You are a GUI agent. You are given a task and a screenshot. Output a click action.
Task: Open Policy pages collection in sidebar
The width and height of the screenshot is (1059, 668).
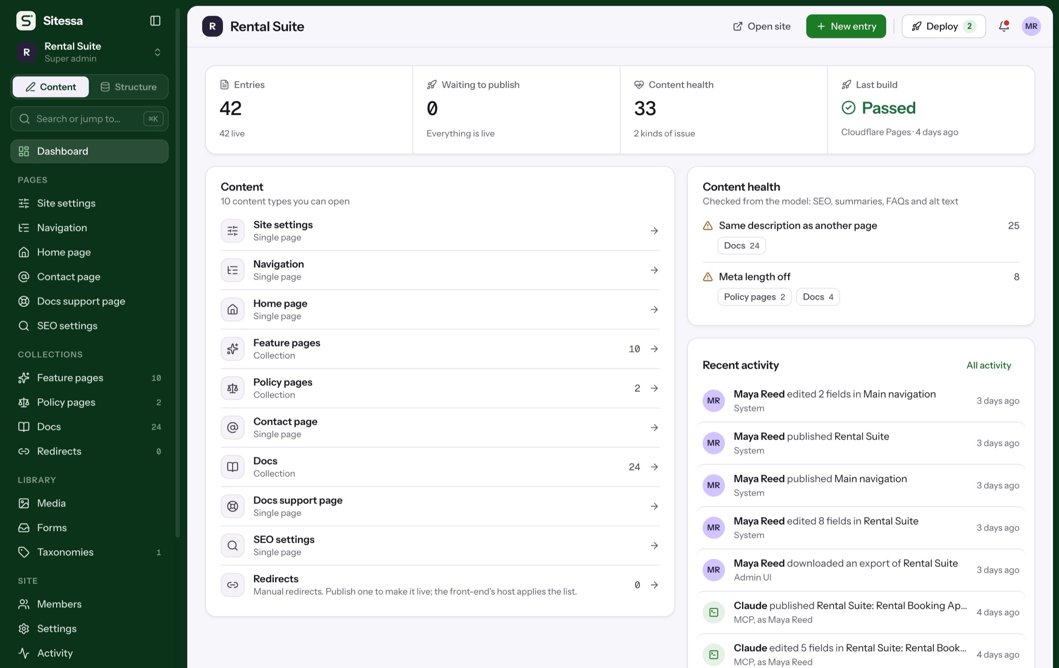(90, 403)
